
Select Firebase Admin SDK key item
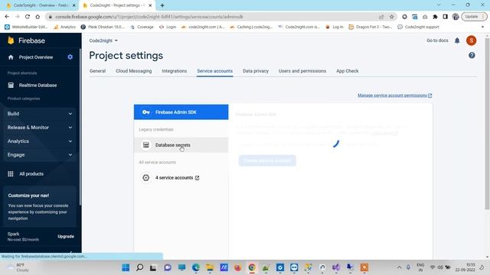coord(181,112)
